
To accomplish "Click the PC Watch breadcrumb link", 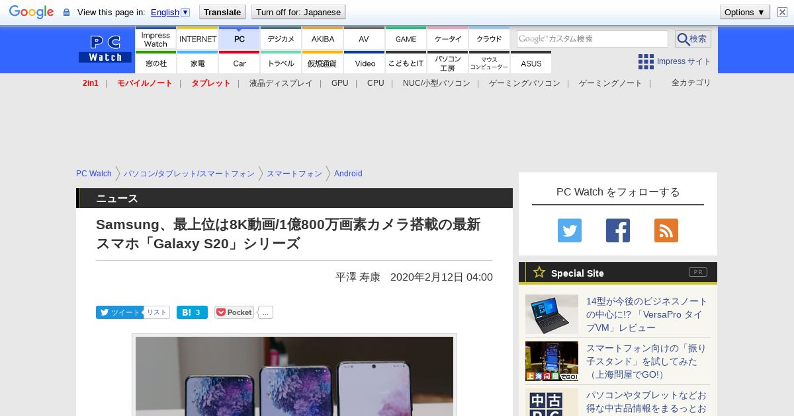I will point(94,174).
